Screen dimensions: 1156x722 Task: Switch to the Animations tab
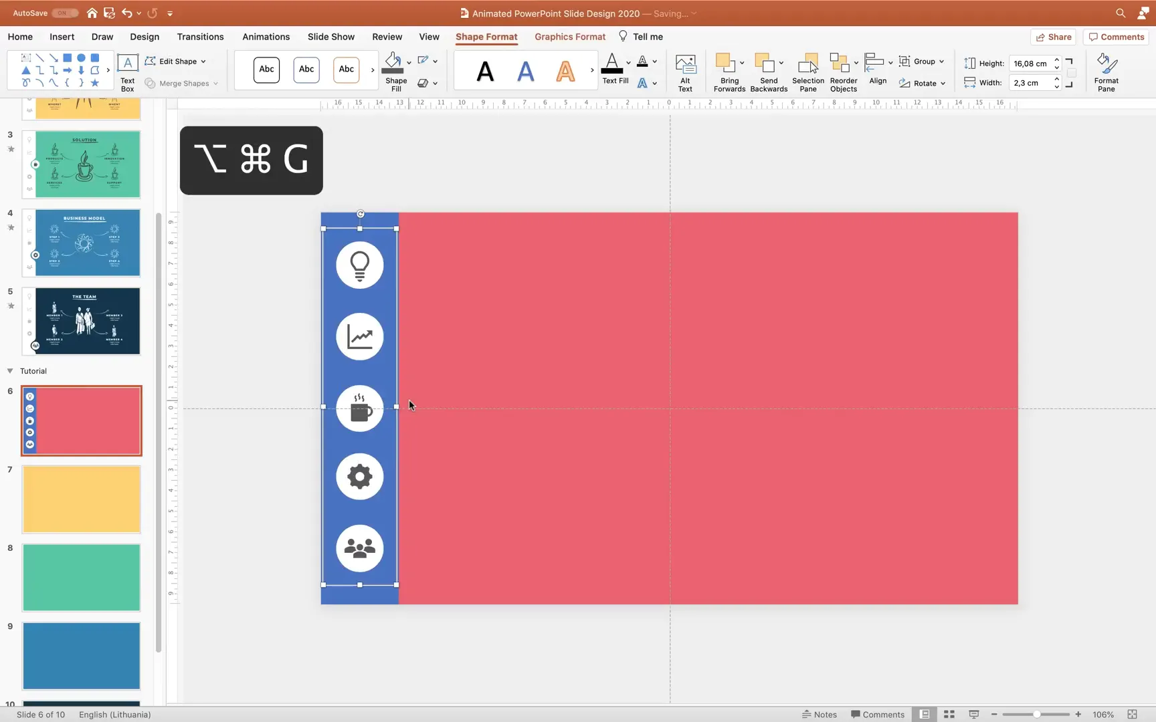pyautogui.click(x=266, y=37)
